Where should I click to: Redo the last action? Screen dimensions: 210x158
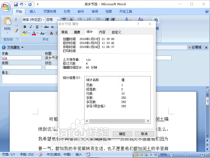(x=30, y=4)
